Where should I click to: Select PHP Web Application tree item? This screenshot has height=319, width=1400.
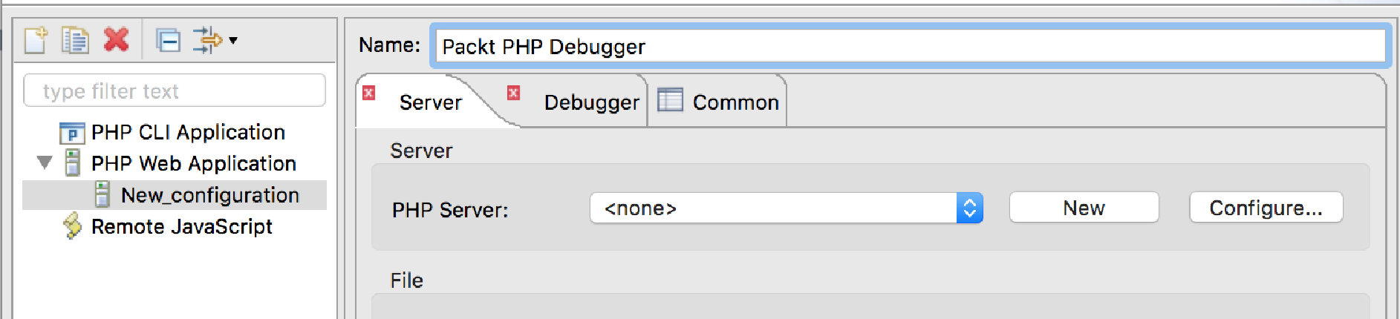tap(193, 163)
